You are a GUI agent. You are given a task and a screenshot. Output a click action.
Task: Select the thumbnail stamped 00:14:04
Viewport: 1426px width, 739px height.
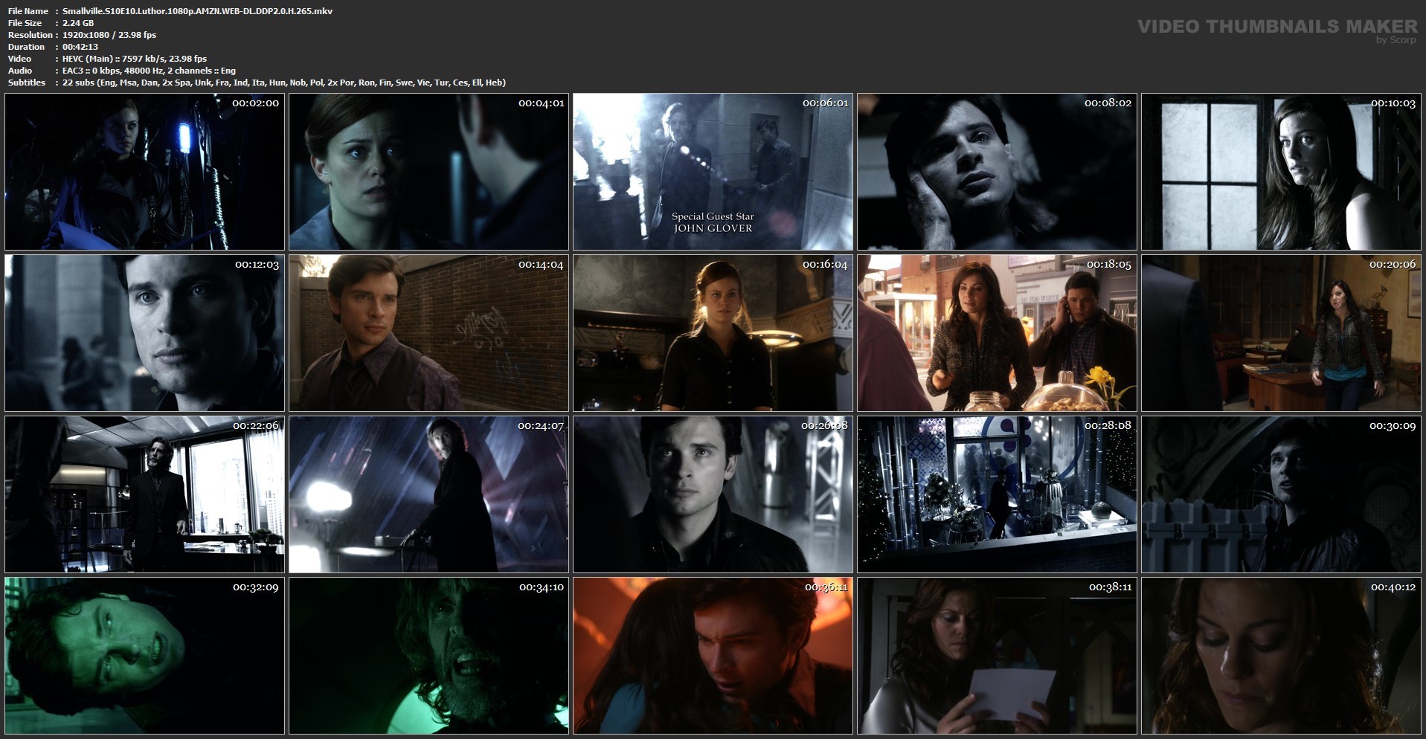coord(428,333)
